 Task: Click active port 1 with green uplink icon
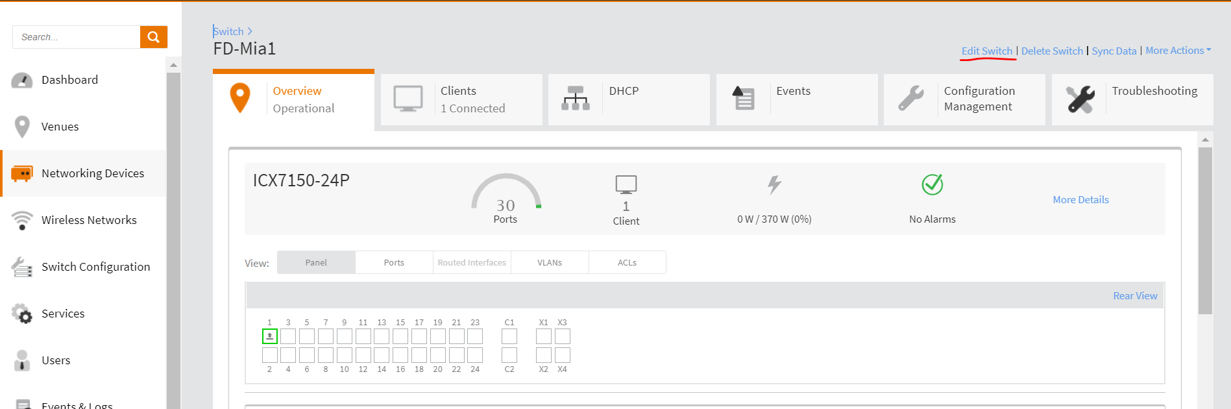270,336
